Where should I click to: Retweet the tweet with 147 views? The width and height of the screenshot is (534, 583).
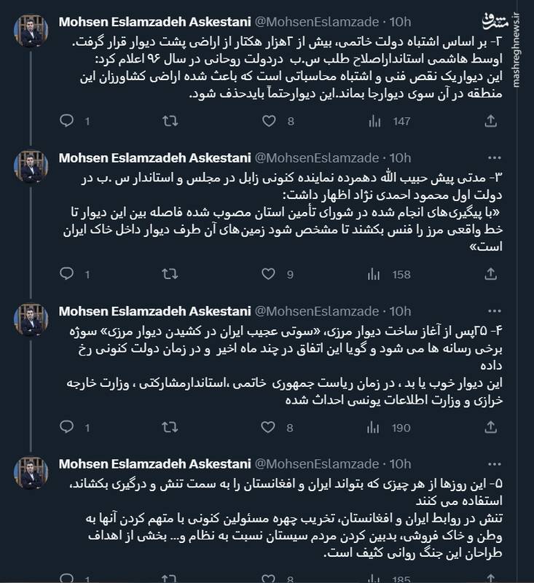tap(169, 121)
